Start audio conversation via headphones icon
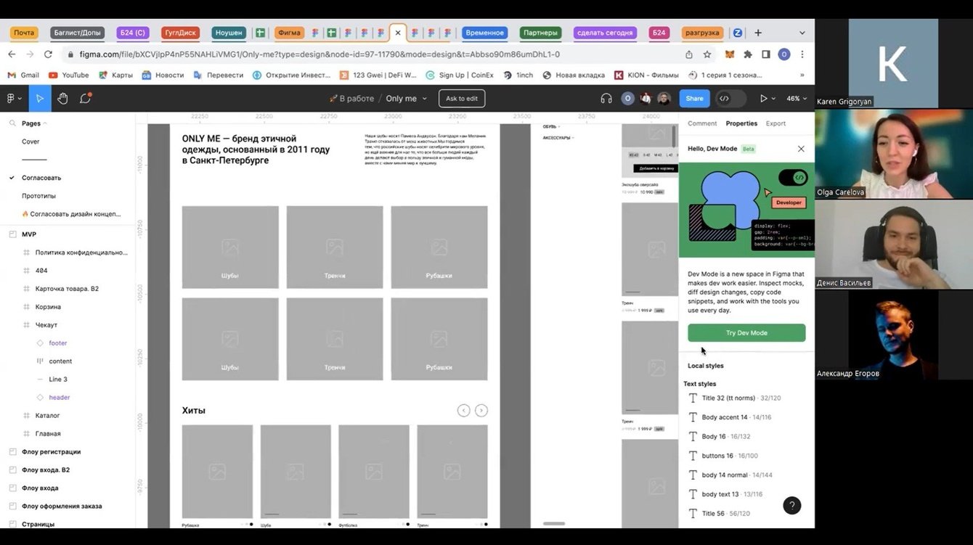 click(606, 99)
